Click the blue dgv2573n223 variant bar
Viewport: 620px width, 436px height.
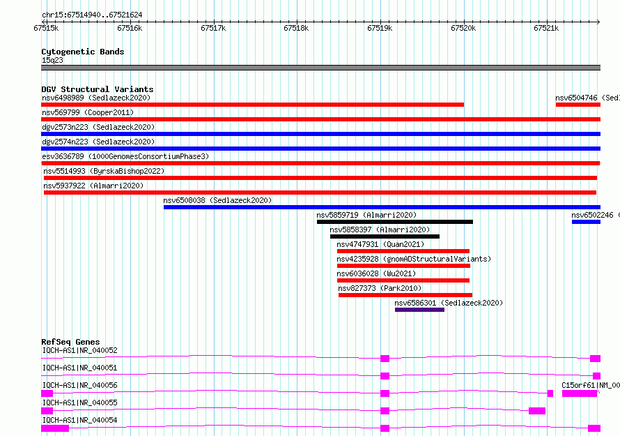[320, 134]
